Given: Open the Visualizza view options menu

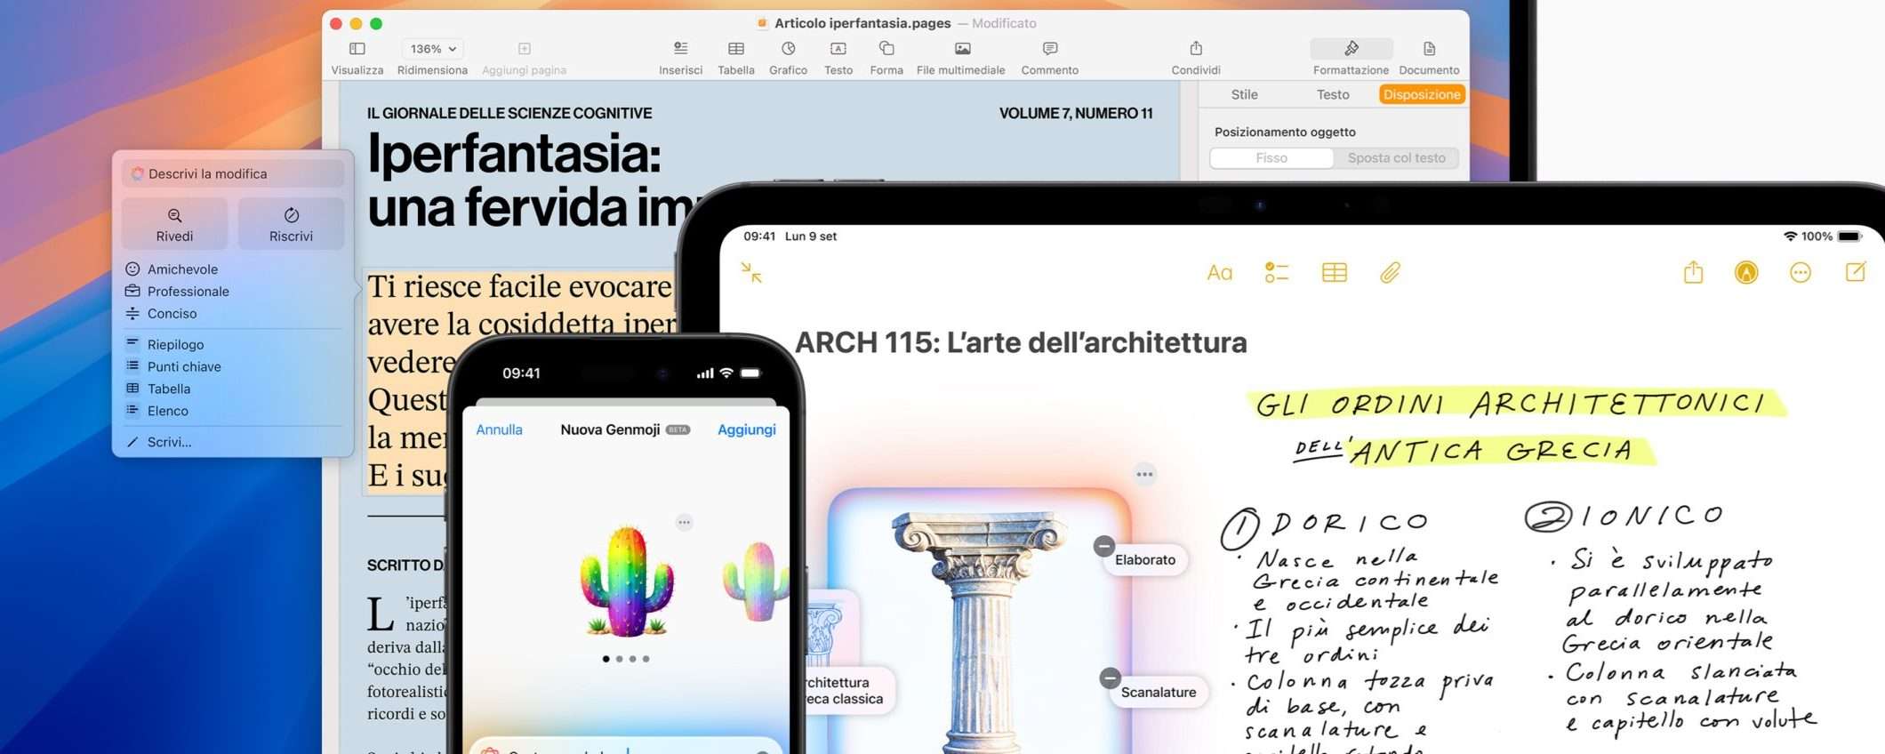Looking at the screenshot, I should click(x=357, y=49).
